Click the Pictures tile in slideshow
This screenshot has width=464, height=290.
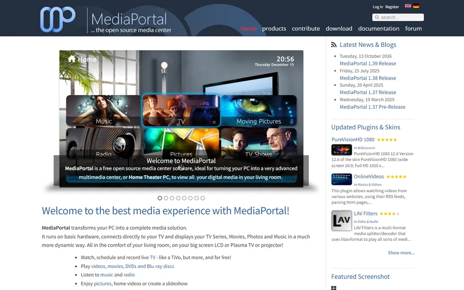point(181,143)
